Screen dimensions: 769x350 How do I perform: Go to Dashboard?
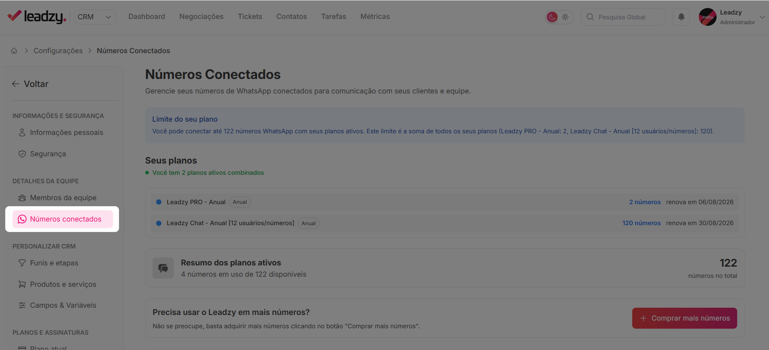pos(147,17)
